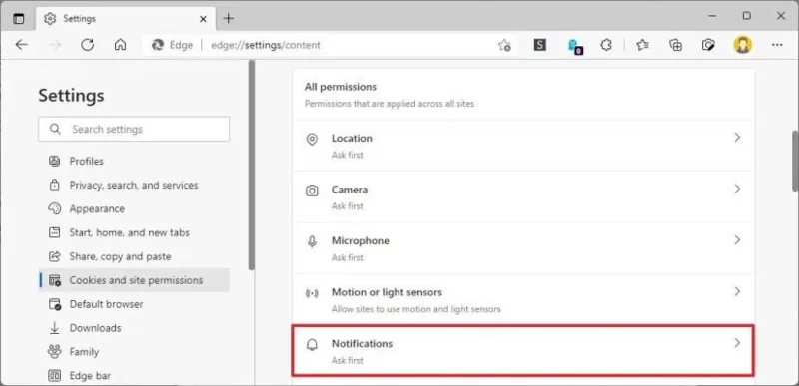Click 'Allow sites to use motion and light sensors'
799x386 pixels.
coord(415,309)
